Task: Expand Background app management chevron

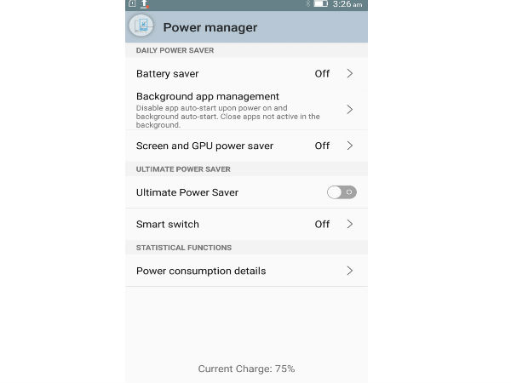Action: (349, 110)
